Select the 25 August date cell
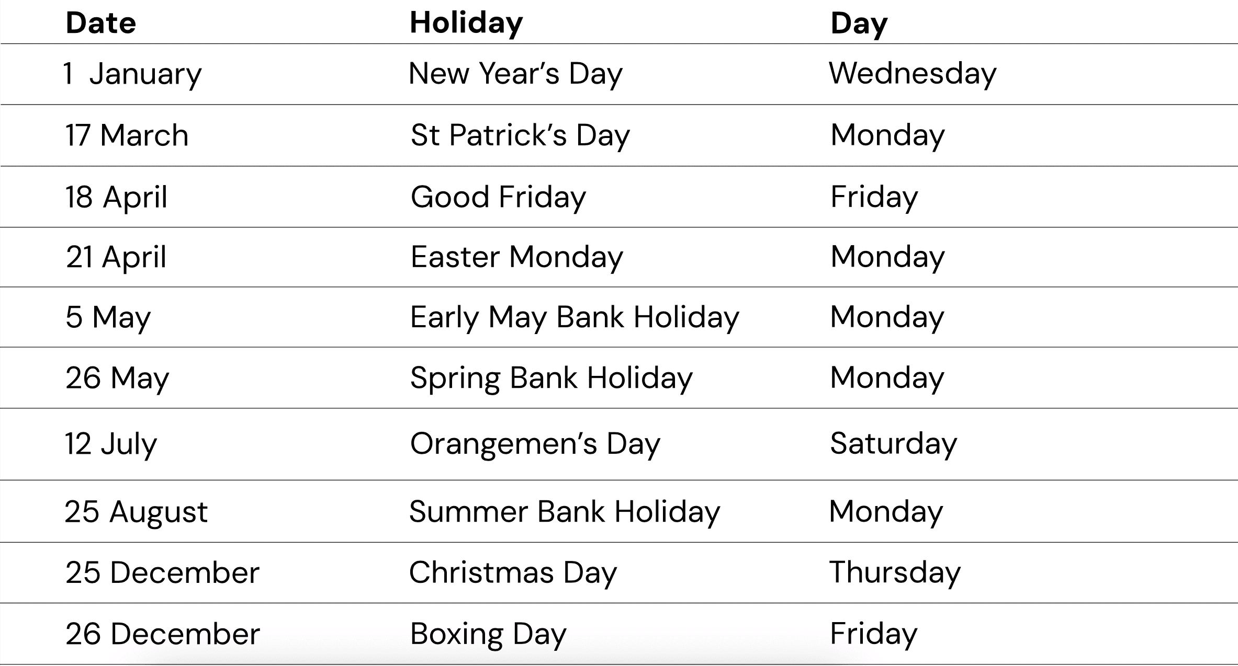1238x666 pixels. [x=136, y=511]
